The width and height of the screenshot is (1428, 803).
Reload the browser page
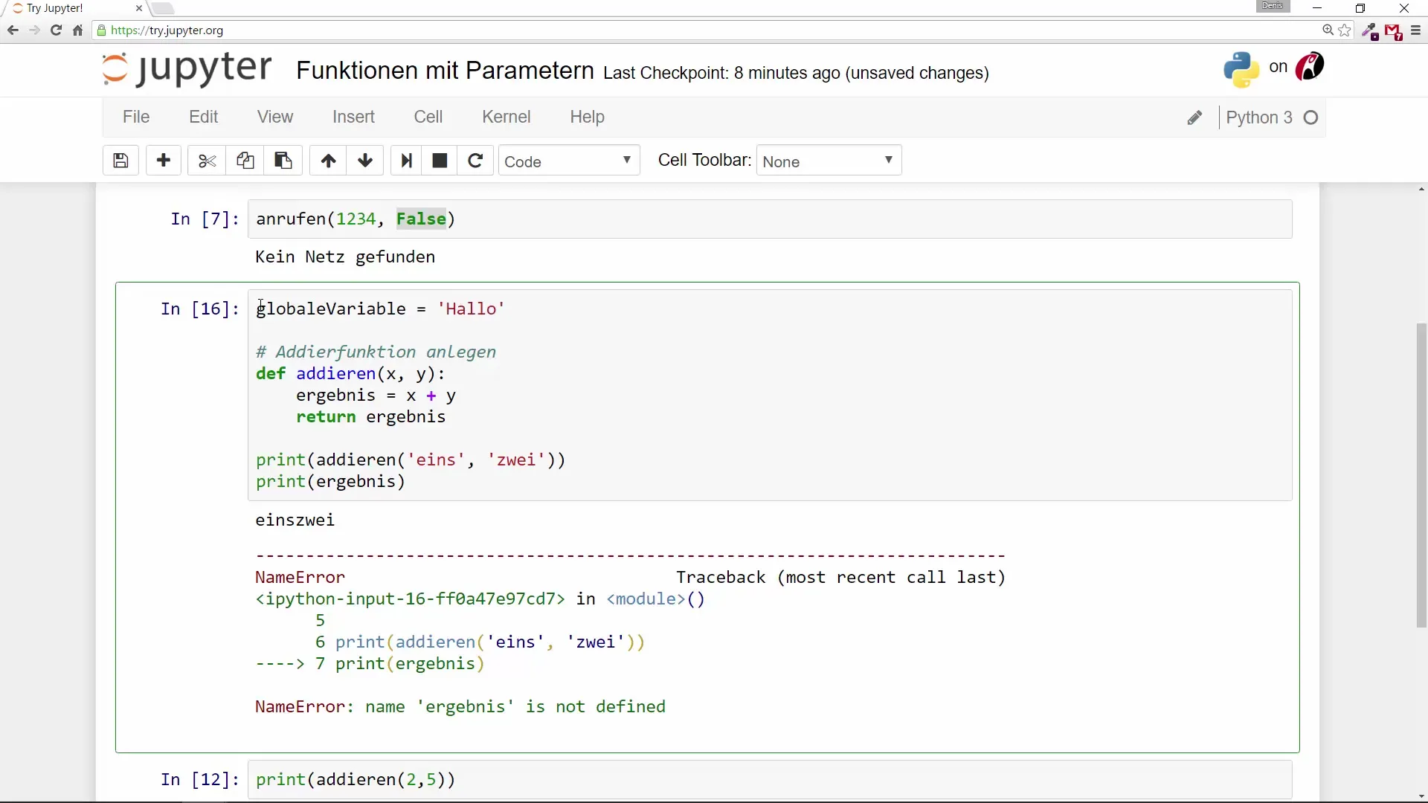56,30
